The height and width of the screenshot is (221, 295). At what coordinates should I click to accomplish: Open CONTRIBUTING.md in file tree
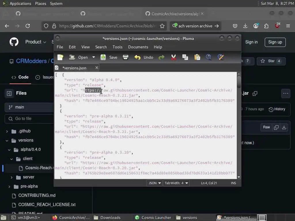point(37,195)
